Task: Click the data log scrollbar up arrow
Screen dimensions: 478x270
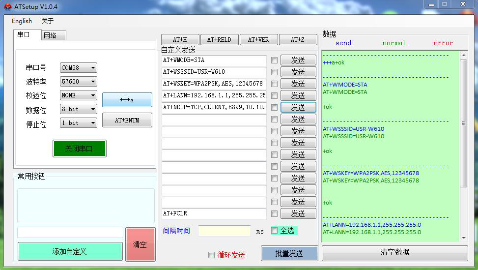Action: [464, 55]
